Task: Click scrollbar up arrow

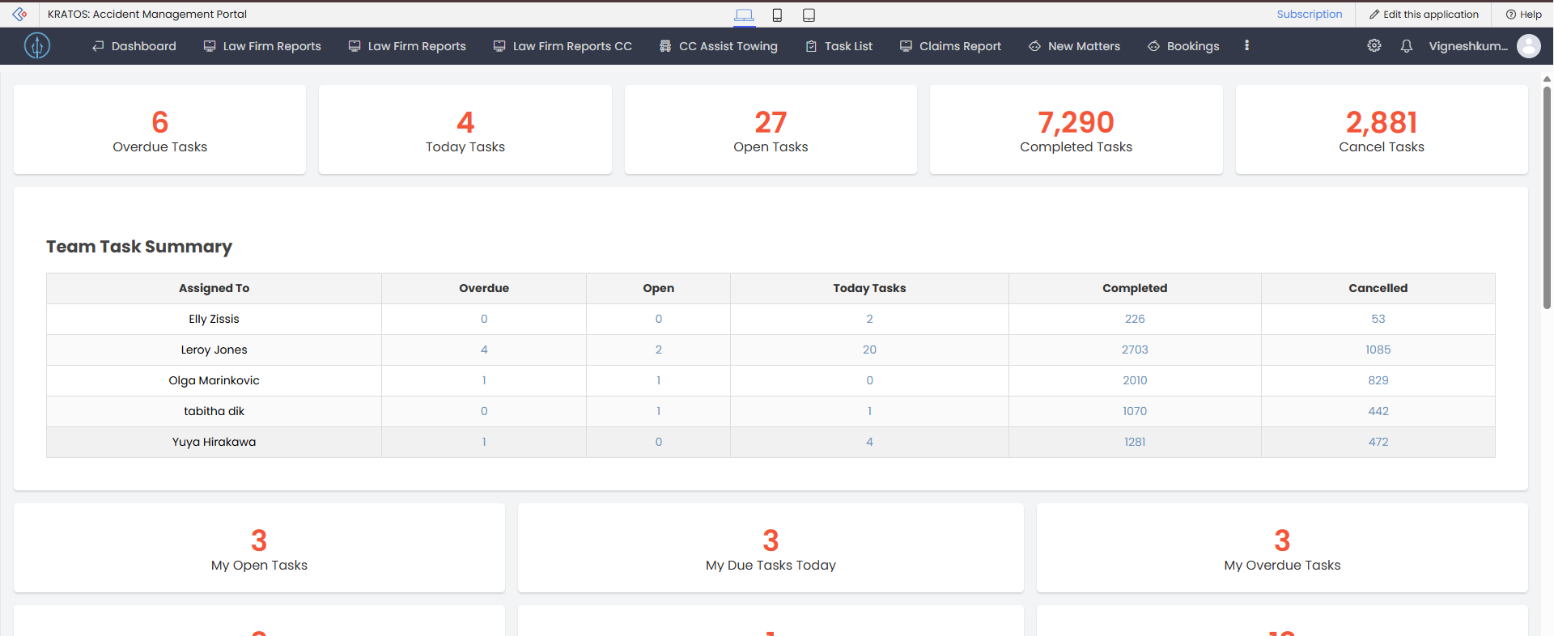Action: pos(1547,78)
